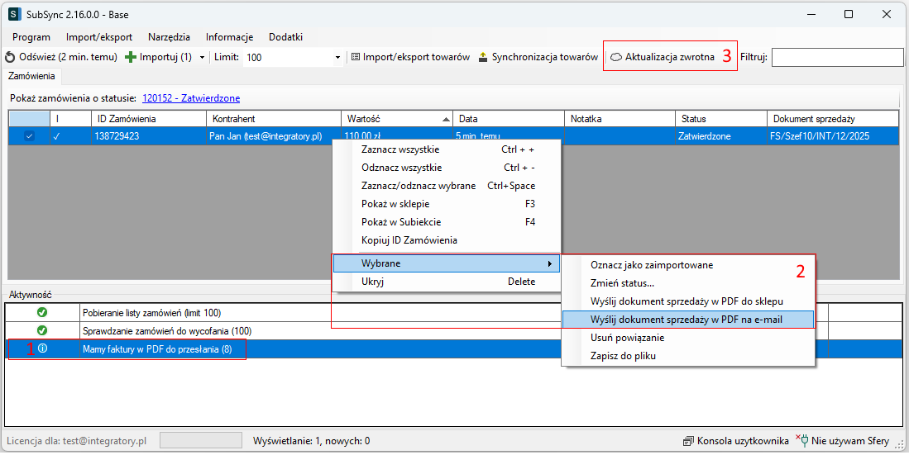Click the Notatka column header
The height and width of the screenshot is (455, 909).
pos(620,119)
